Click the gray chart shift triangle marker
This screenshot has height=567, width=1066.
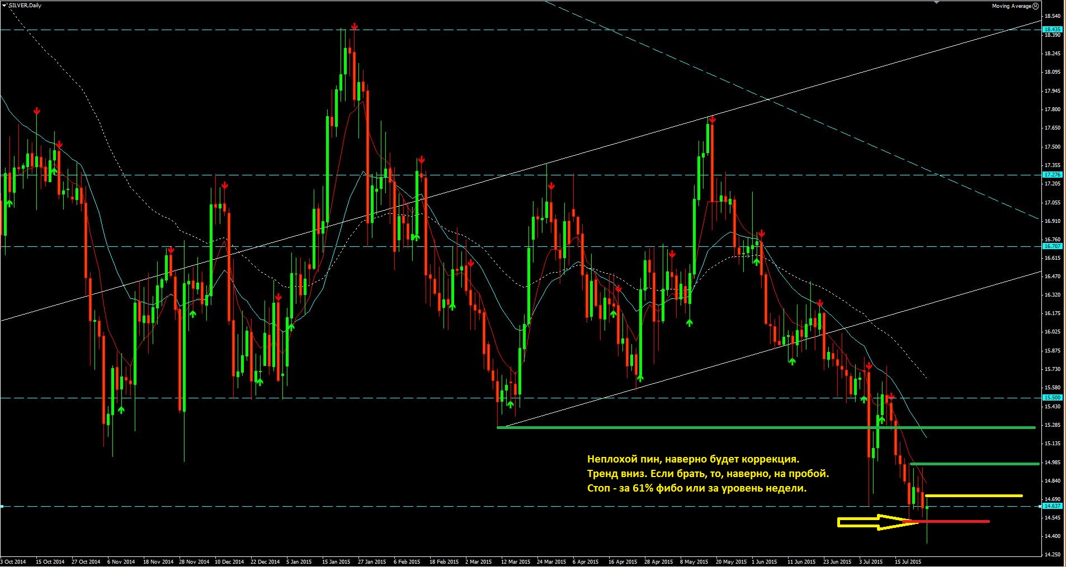coord(936,3)
